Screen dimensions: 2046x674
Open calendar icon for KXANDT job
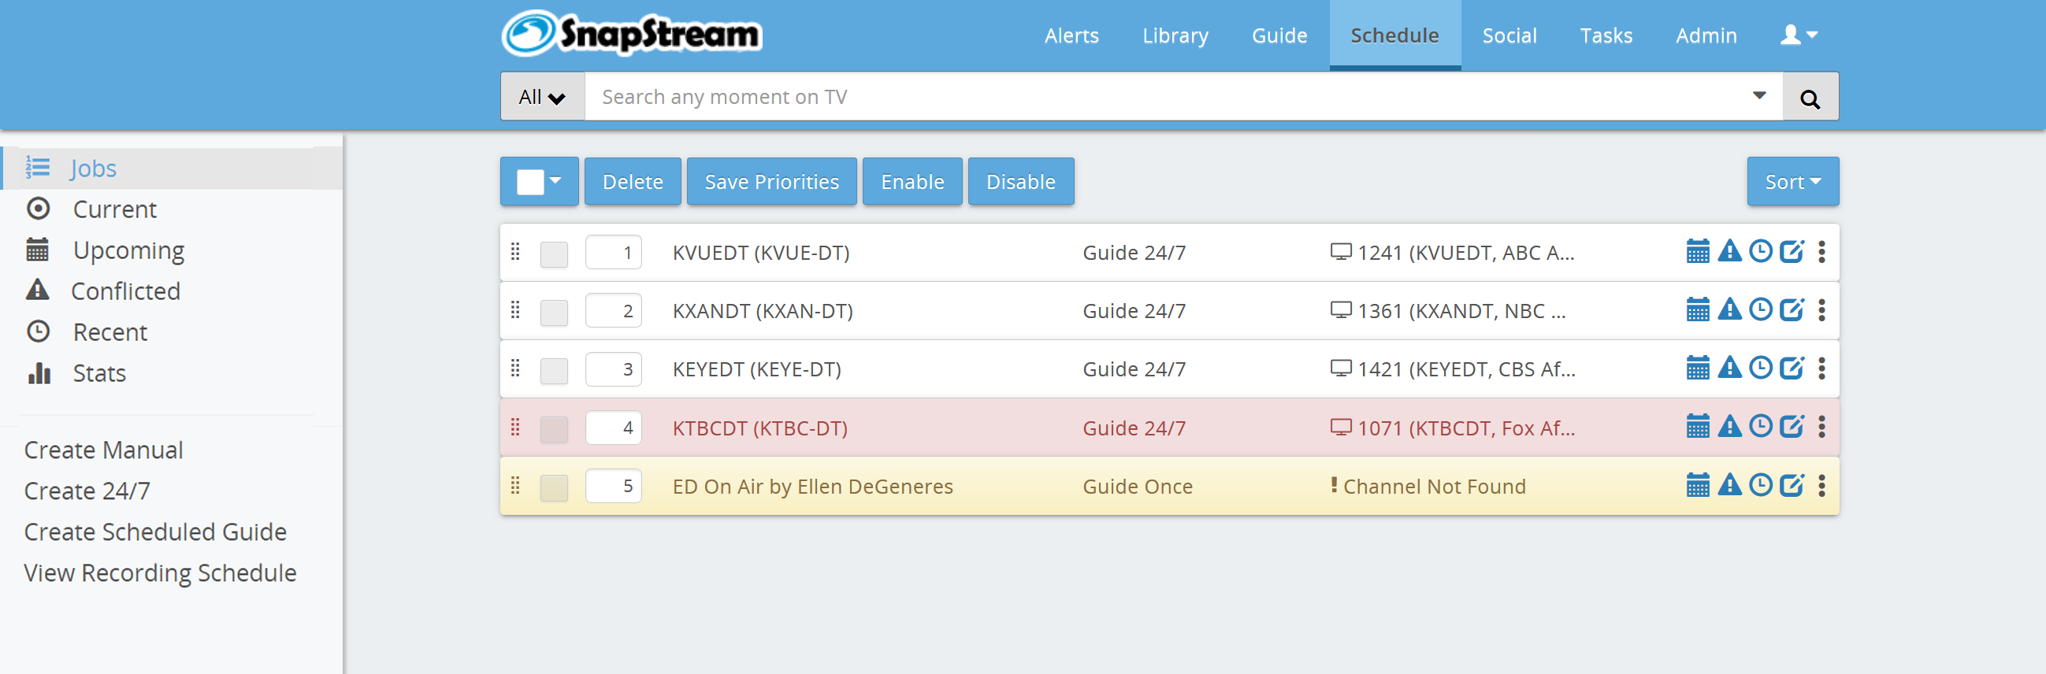1697,309
